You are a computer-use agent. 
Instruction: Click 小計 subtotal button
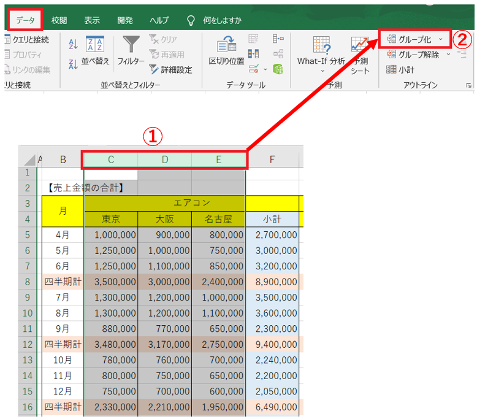pyautogui.click(x=400, y=70)
